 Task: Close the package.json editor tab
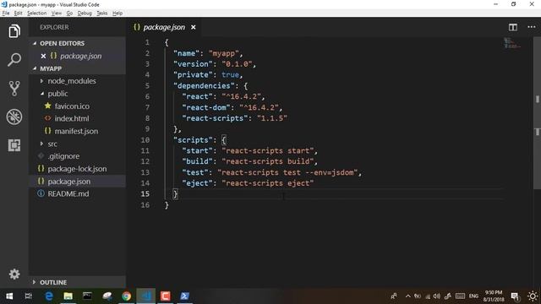tap(194, 27)
